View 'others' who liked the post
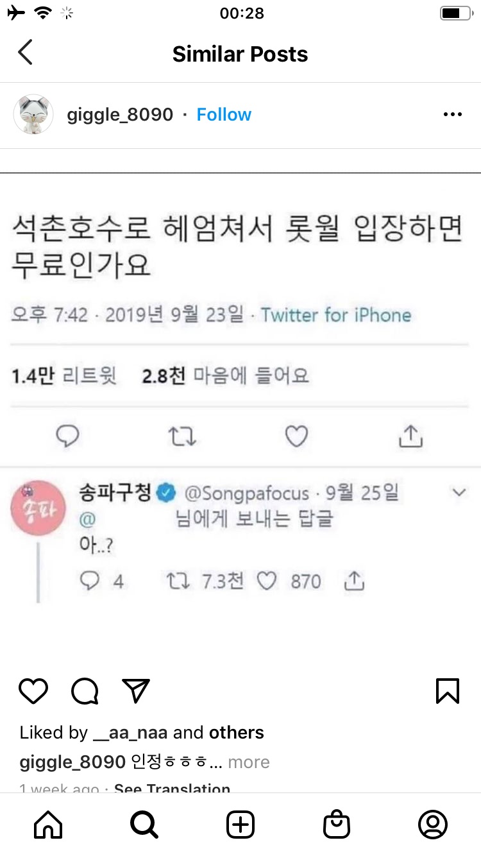Screen dimensions: 481x856 (x=237, y=733)
